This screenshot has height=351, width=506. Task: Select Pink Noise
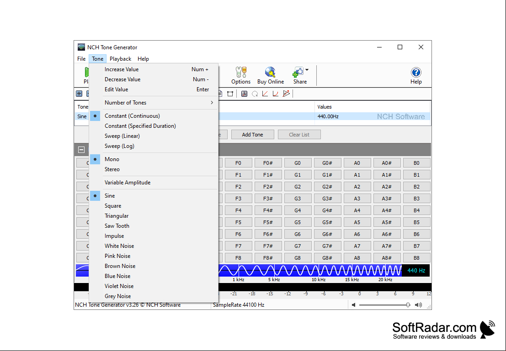[x=154, y=256]
